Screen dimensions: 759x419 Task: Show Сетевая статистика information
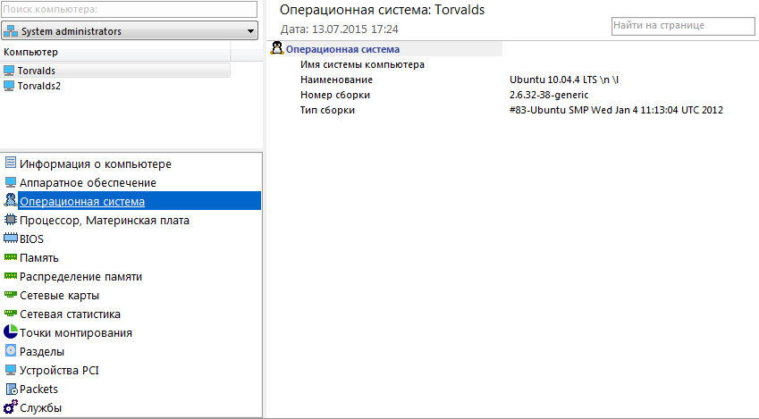click(x=70, y=314)
